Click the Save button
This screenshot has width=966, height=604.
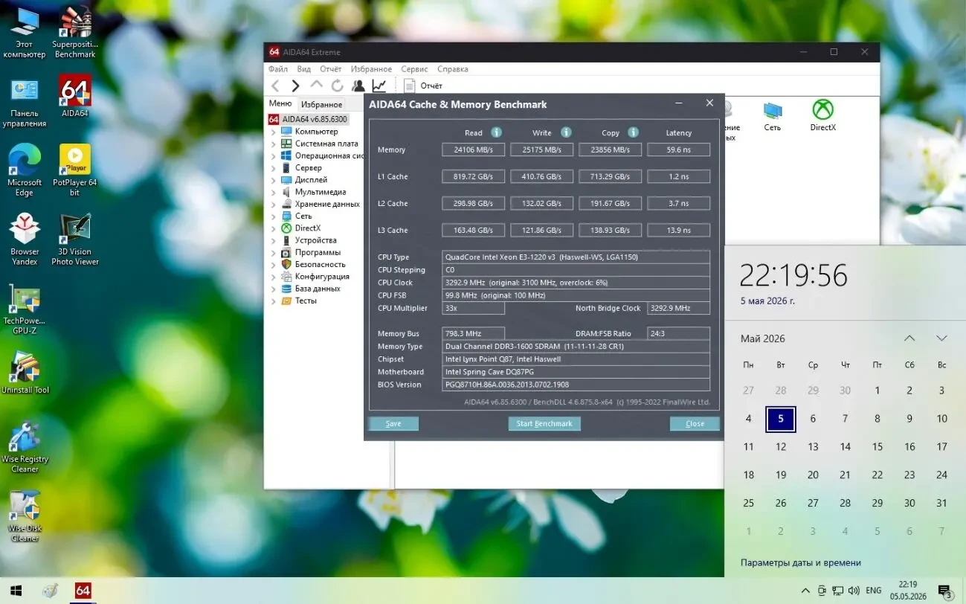click(x=393, y=423)
